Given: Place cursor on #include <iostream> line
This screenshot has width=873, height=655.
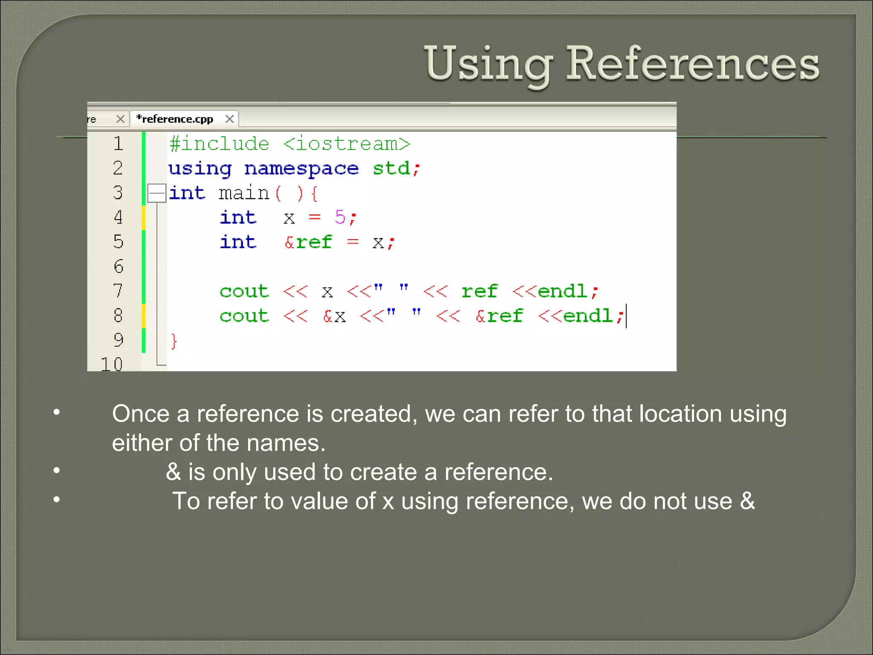Looking at the screenshot, I should point(289,144).
